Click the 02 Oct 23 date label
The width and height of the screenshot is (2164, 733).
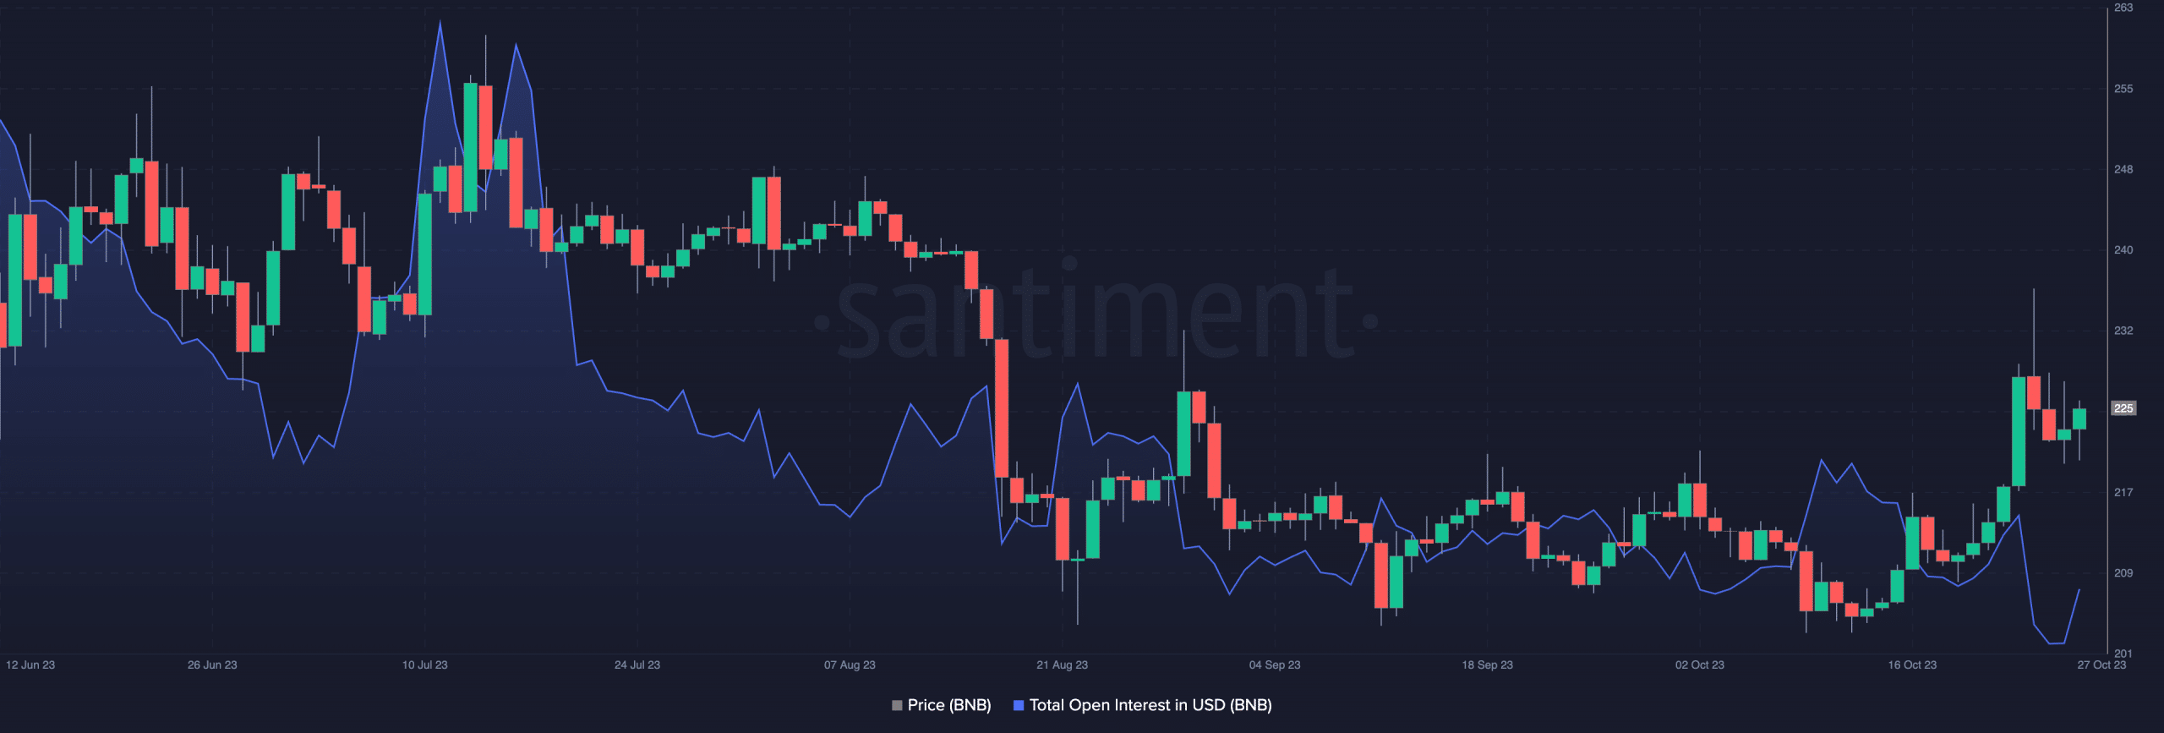(1700, 665)
